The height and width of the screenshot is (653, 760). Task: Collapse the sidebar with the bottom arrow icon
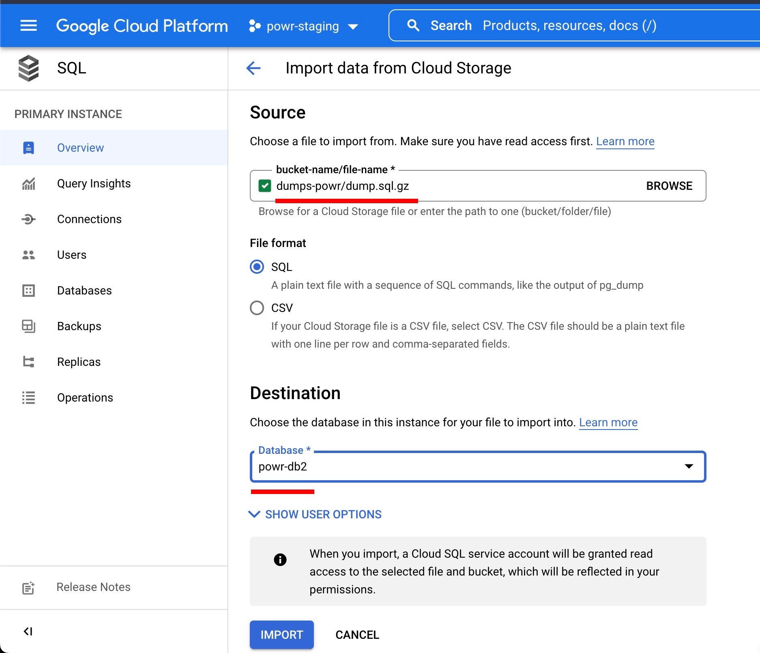28,632
